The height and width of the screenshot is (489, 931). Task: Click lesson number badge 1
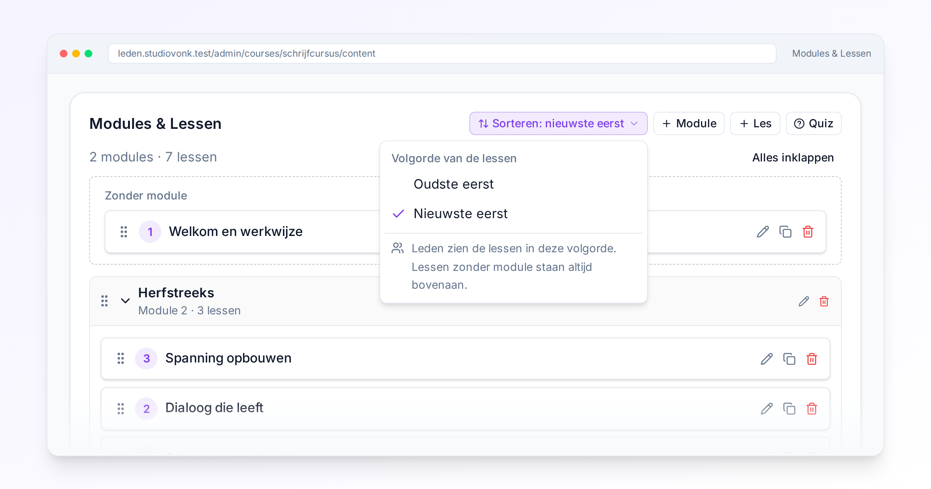tap(150, 232)
